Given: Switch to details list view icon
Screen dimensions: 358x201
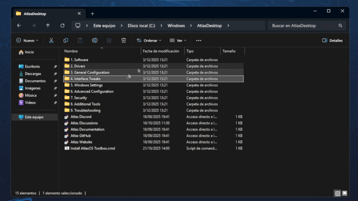Looking at the screenshot, I should pos(337,193).
